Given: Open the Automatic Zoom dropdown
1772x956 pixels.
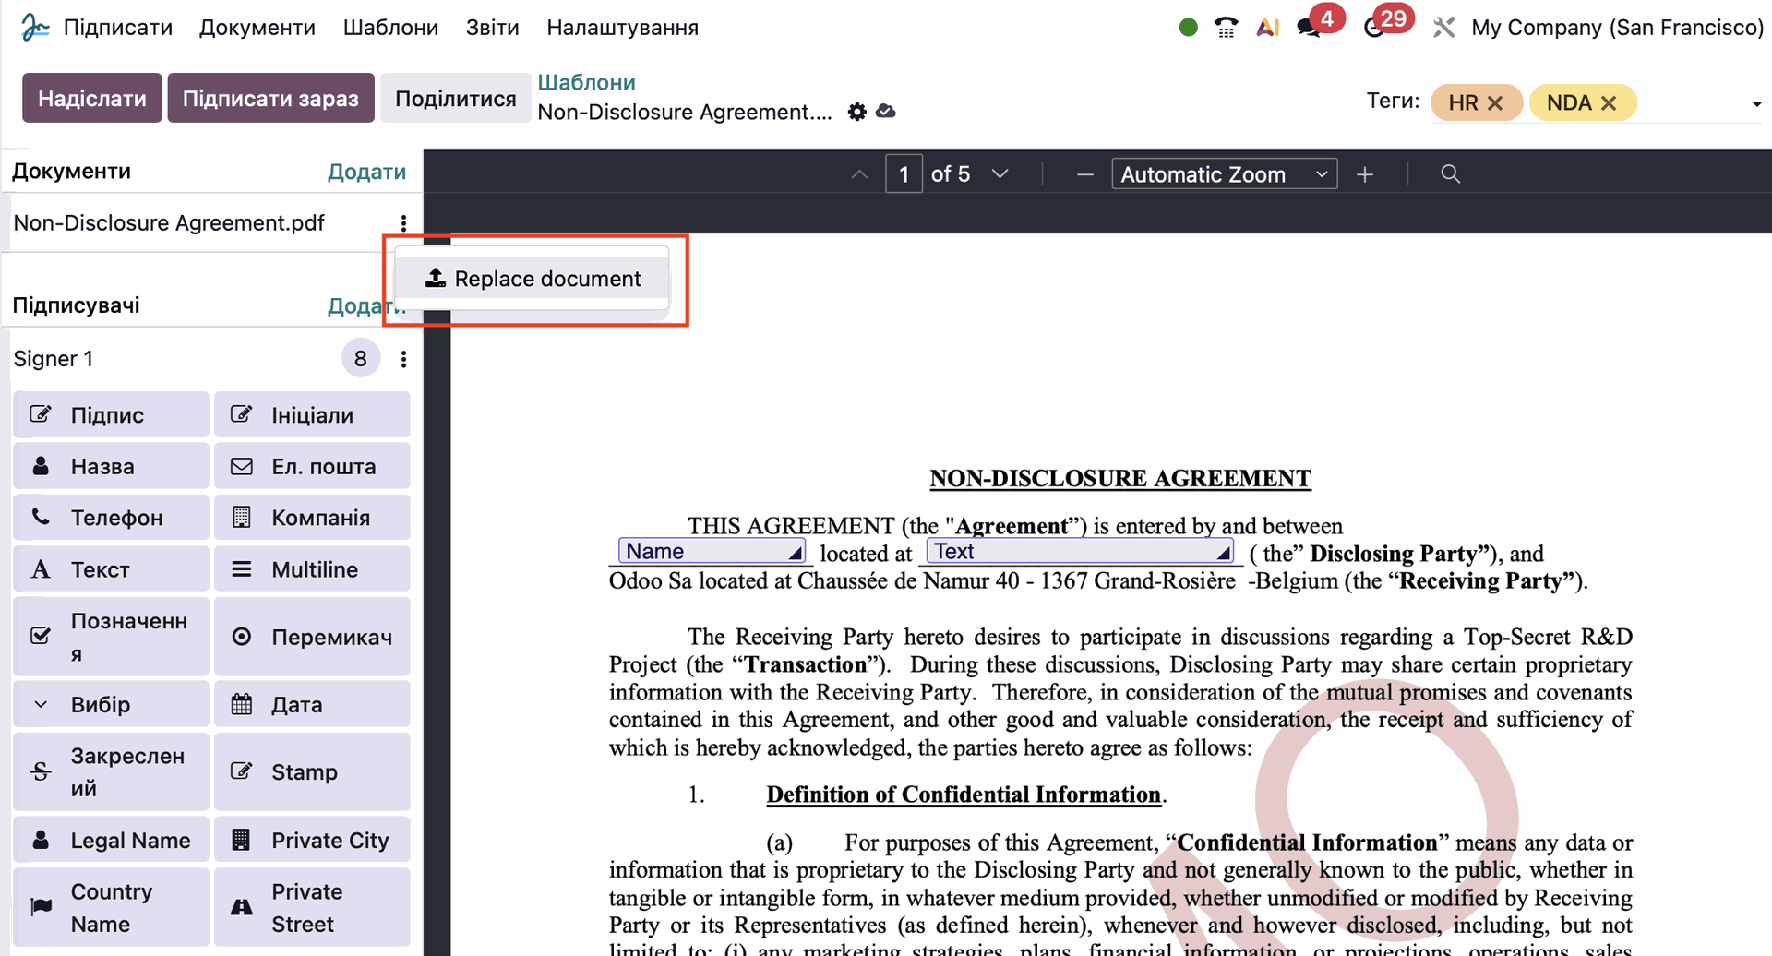Looking at the screenshot, I should (1224, 174).
